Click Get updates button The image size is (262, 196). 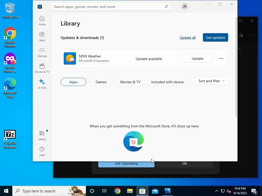(x=215, y=38)
